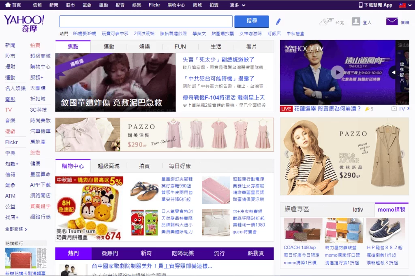Switch to the 生活 tab
The image size is (415, 276).
(x=216, y=47)
